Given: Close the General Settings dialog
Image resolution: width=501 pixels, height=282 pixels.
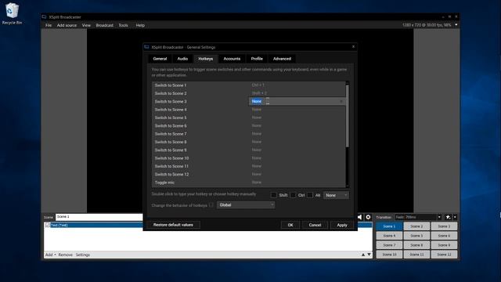Looking at the screenshot, I should [353, 47].
